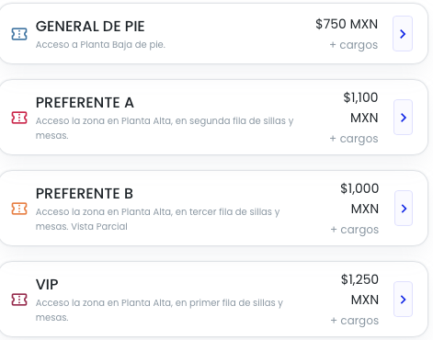The height and width of the screenshot is (340, 433).
Task: Choose the PREFERENTE B heading
Action: [85, 194]
